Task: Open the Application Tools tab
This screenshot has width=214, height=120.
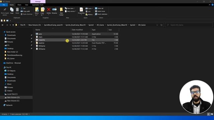Action: click(x=38, y=5)
